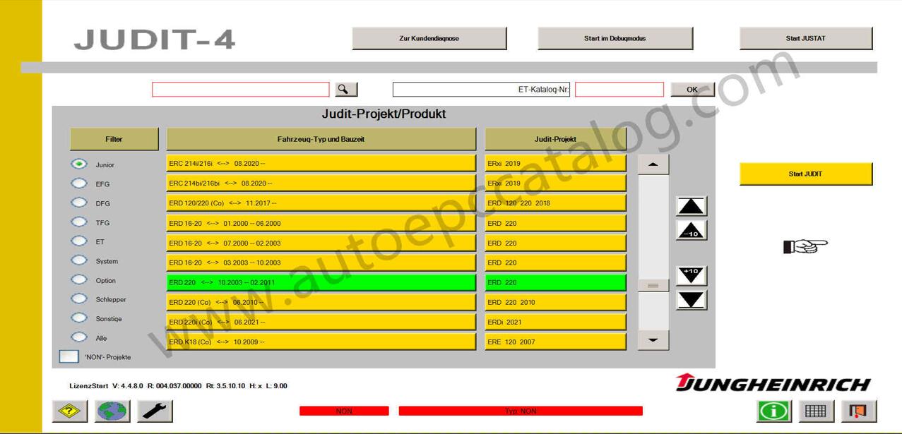Click project cell ERD 220 2010
Image resolution: width=902 pixels, height=434 pixels.
tap(556, 302)
